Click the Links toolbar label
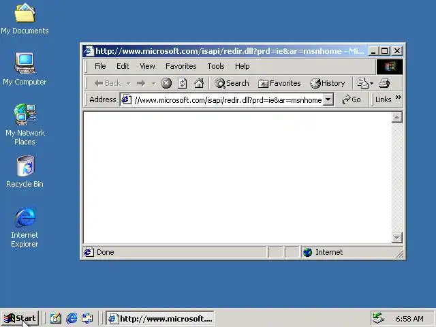This screenshot has height=327, width=436. [383, 99]
